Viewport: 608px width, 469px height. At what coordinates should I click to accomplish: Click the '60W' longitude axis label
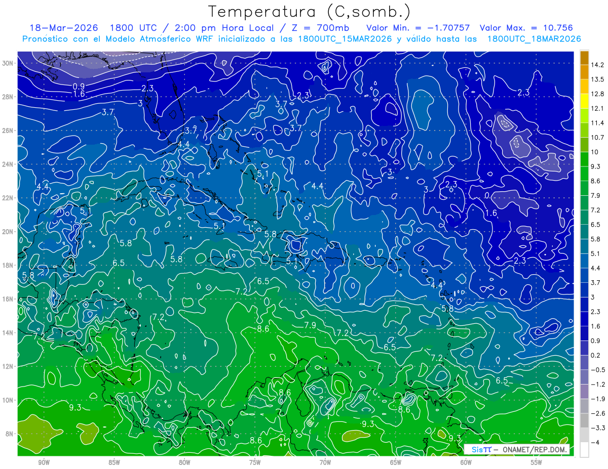[466, 462]
